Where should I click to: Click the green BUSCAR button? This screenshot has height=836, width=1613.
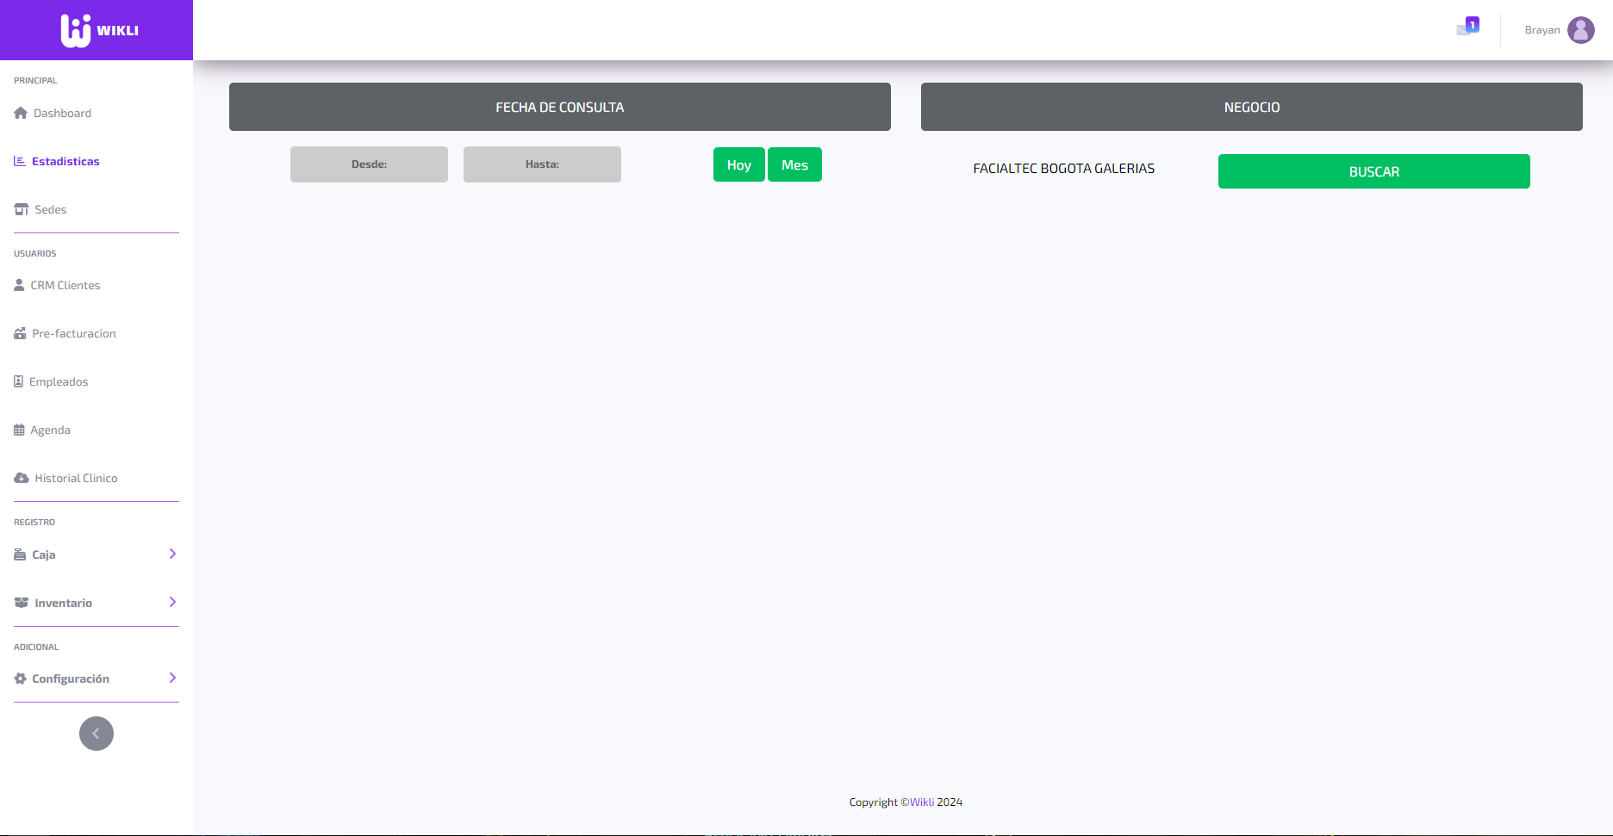coord(1374,171)
